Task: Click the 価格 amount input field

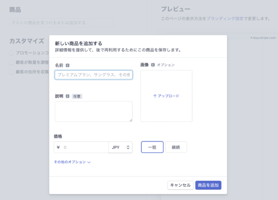Action: tap(81, 147)
